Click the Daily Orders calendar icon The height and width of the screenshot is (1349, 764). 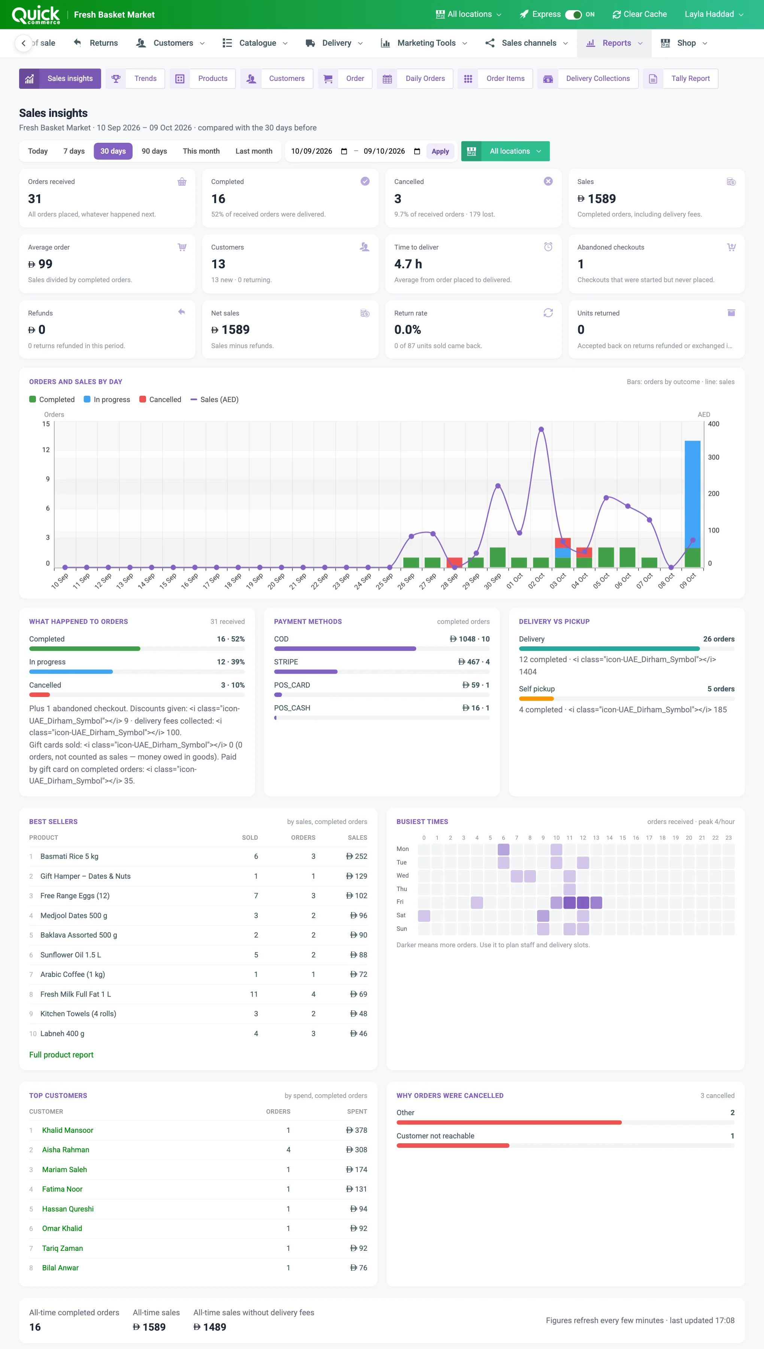pyautogui.click(x=387, y=79)
